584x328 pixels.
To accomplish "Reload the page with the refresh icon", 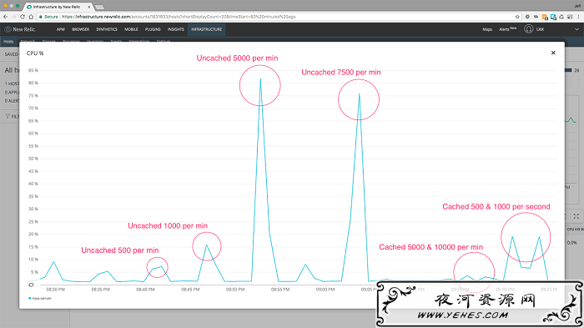I will tap(23, 17).
